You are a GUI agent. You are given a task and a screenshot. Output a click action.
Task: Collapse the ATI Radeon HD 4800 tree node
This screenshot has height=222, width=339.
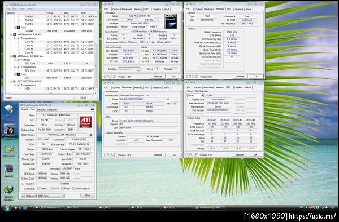(11, 56)
